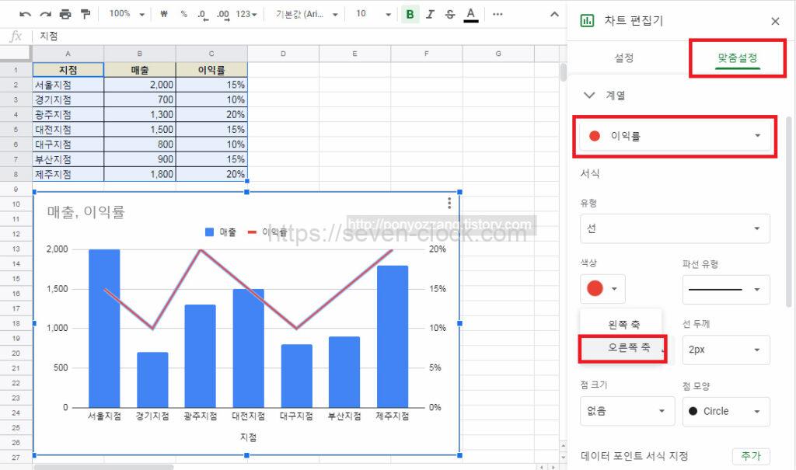Click the text color icon

[x=470, y=14]
